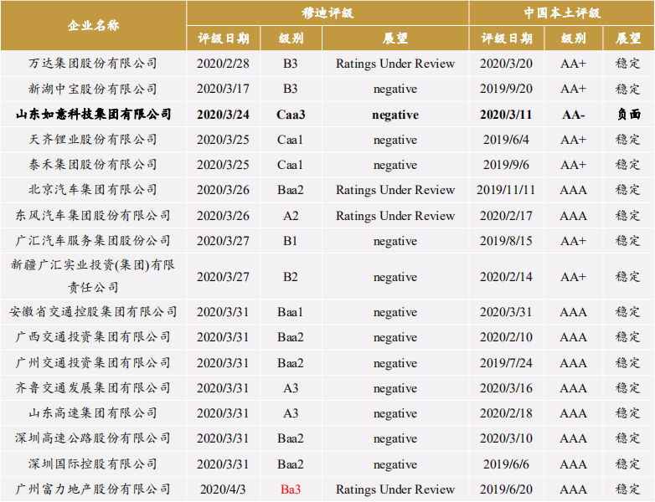This screenshot has height=502, width=655.
Task: Click Moody's date 2020/2/28 in 万达集团 row
Action: (223, 64)
